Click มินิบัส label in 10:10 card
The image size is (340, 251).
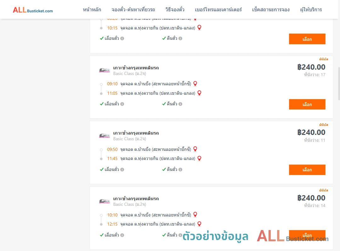[324, 190]
